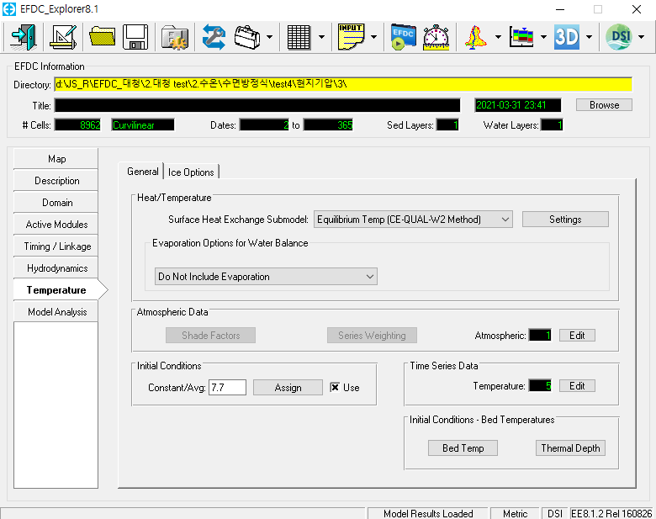Click the end date value 365
The width and height of the screenshot is (656, 519).
[x=328, y=125]
